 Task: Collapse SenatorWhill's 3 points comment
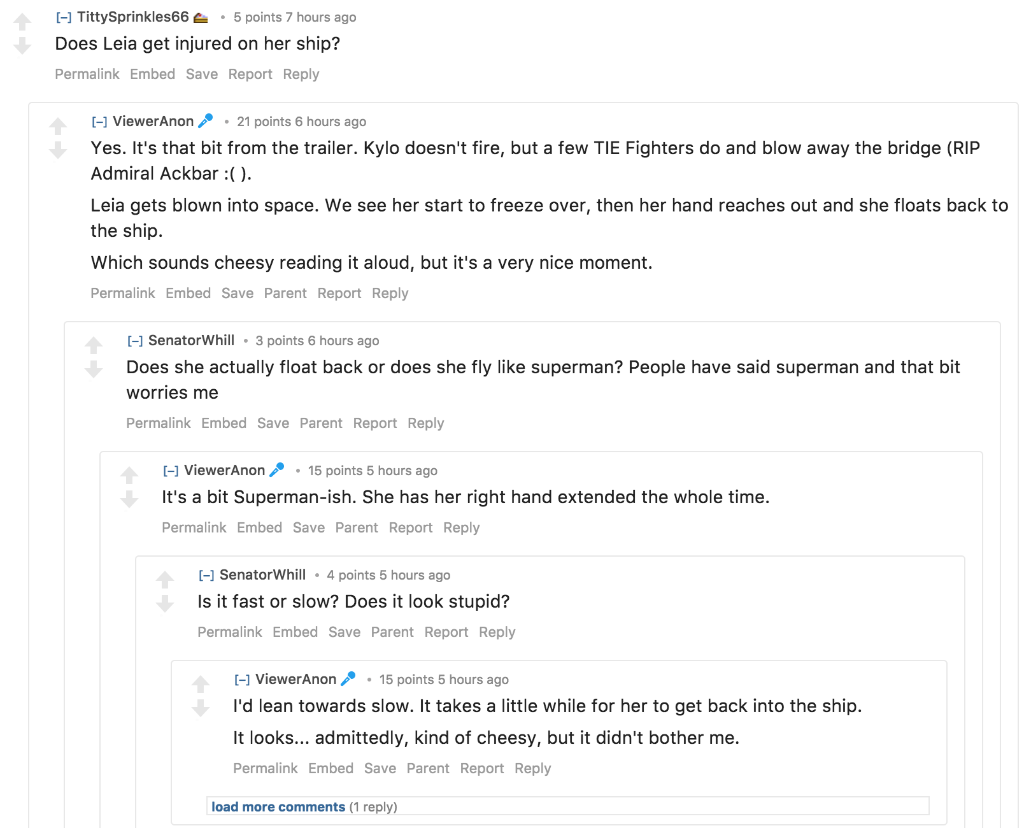[135, 341]
